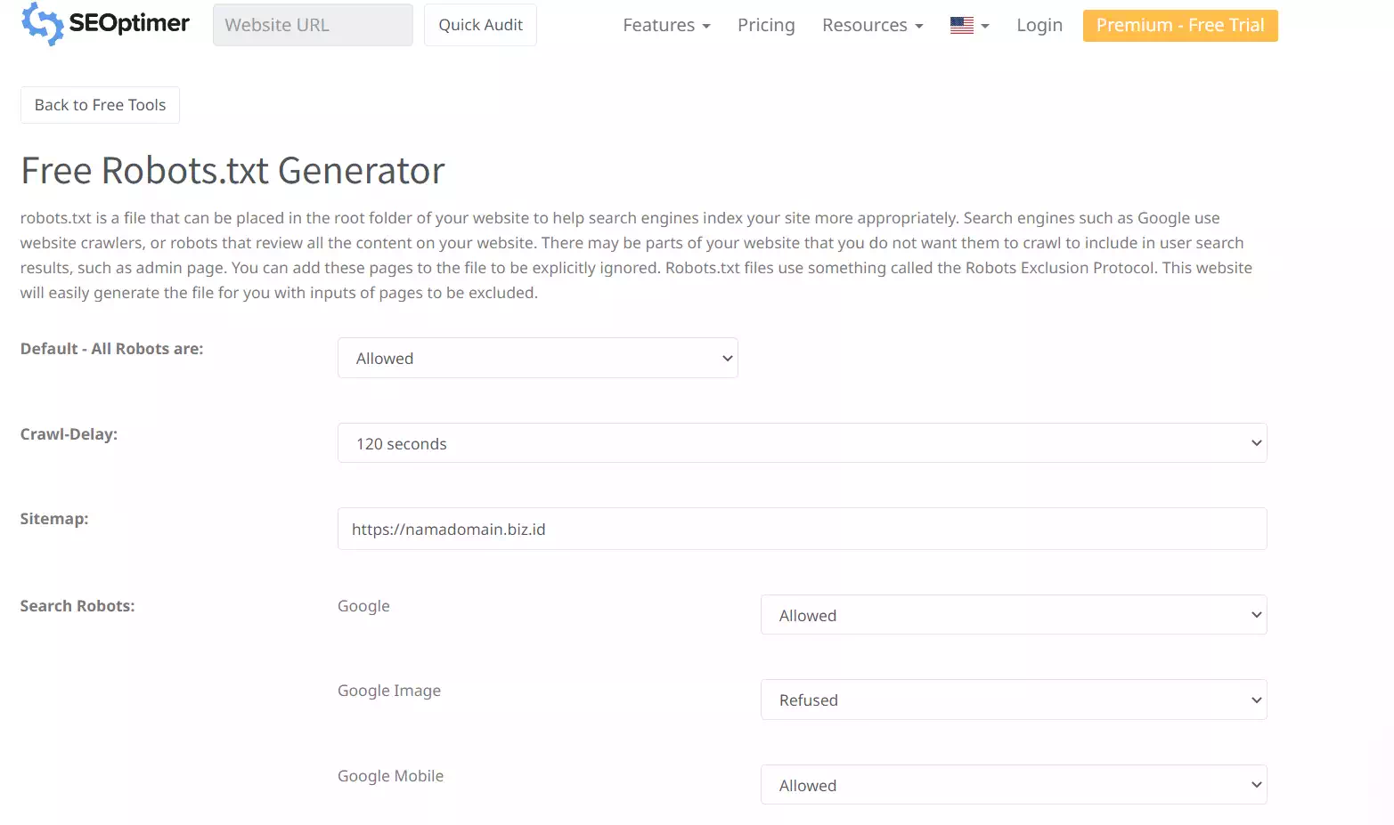Click the Google Image label text
This screenshot has width=1394, height=825.
point(389,691)
